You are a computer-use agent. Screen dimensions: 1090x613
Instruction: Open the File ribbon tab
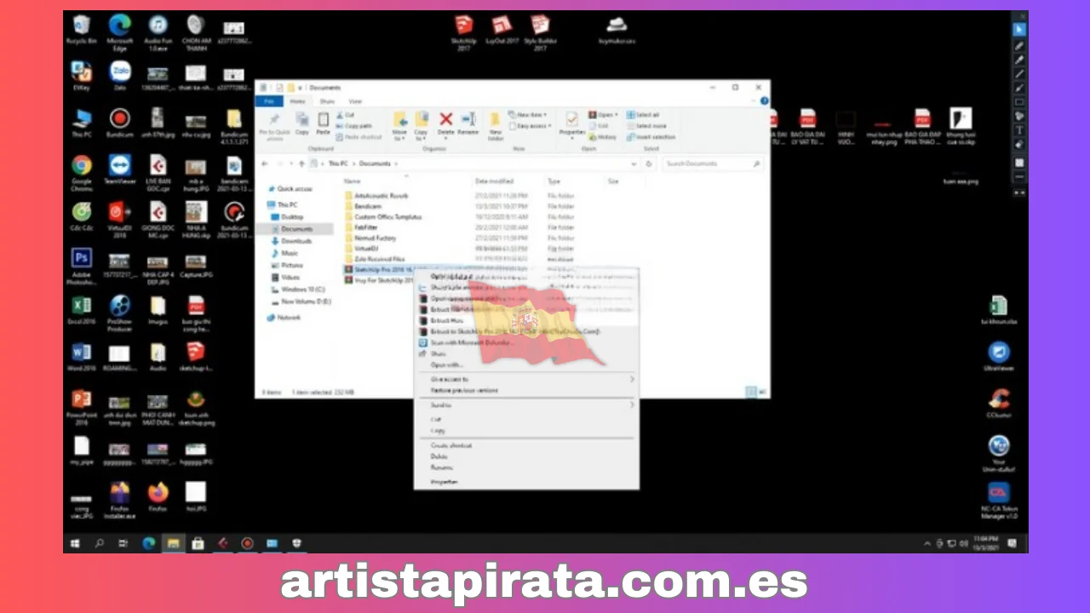(x=269, y=100)
